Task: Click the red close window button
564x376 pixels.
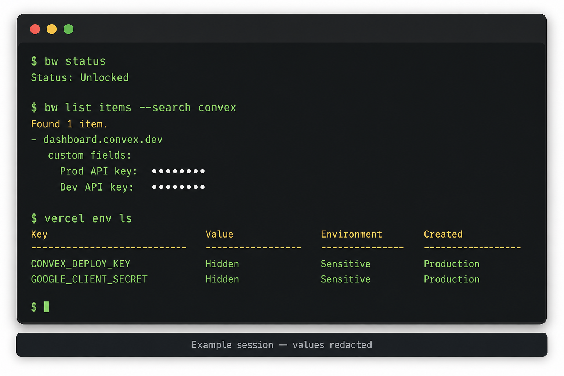Action: coord(35,29)
